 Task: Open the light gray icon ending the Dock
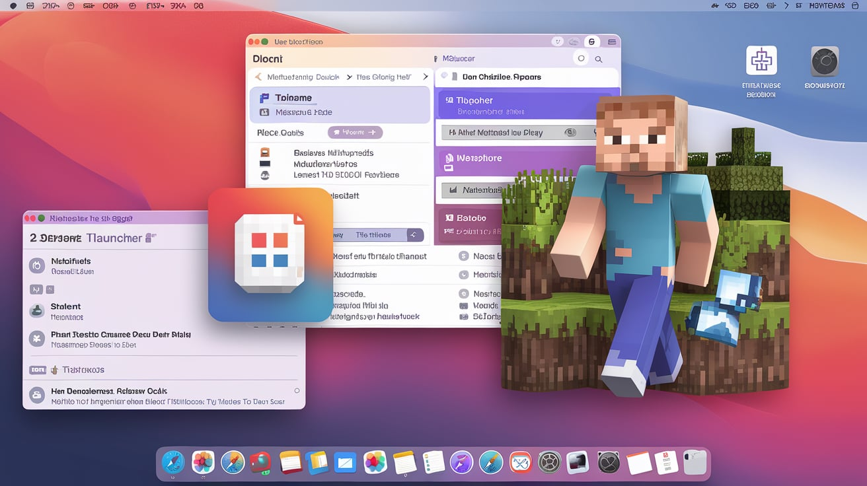[x=695, y=462]
